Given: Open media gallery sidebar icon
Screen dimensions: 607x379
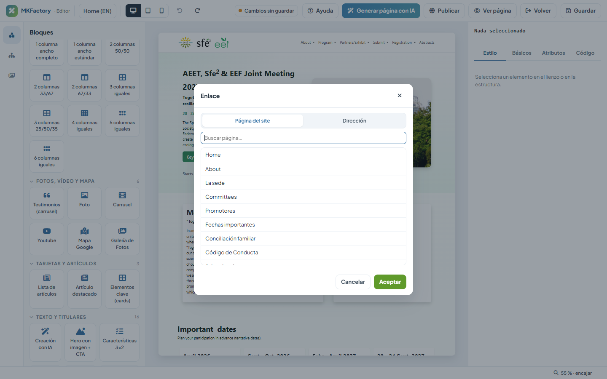Looking at the screenshot, I should tap(12, 75).
